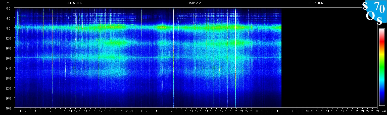Click the 12.0 frequency axis label
Image resolution: width=387 pixels, height=115 pixels.
(8, 38)
